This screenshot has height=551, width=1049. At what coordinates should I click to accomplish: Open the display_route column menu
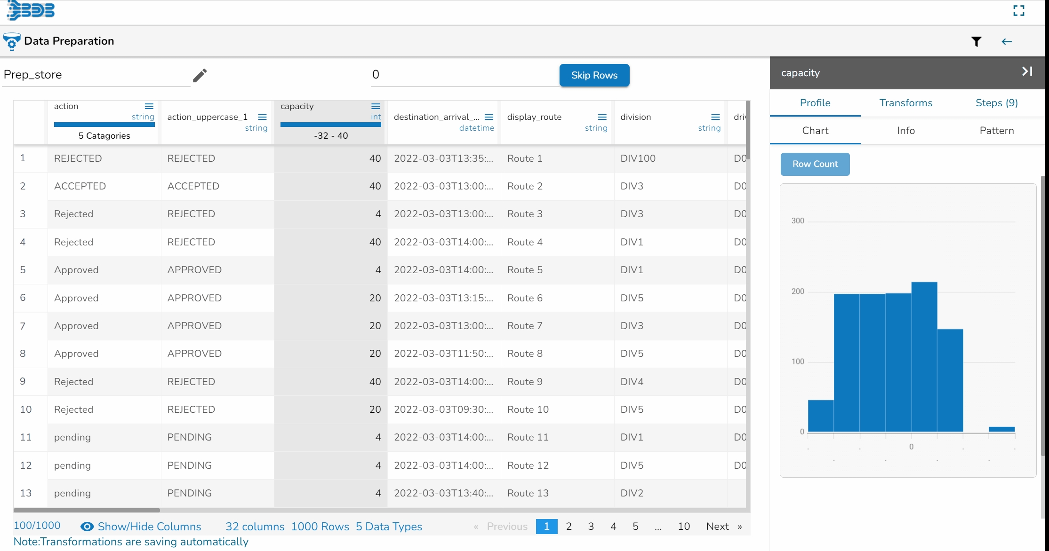pyautogui.click(x=602, y=117)
